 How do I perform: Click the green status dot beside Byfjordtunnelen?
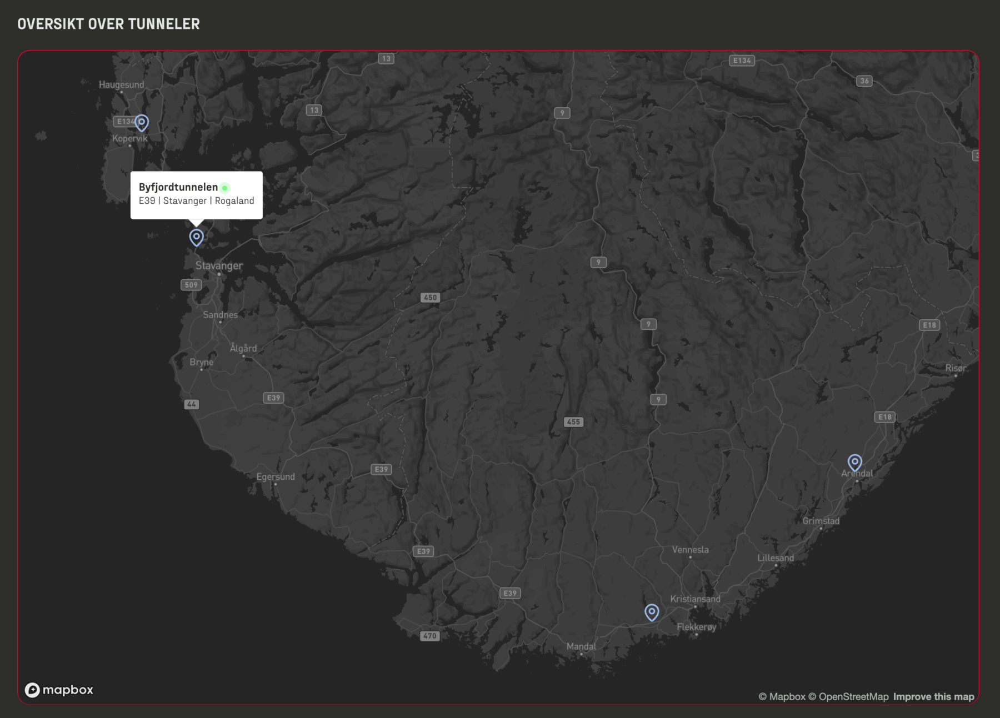tap(225, 188)
